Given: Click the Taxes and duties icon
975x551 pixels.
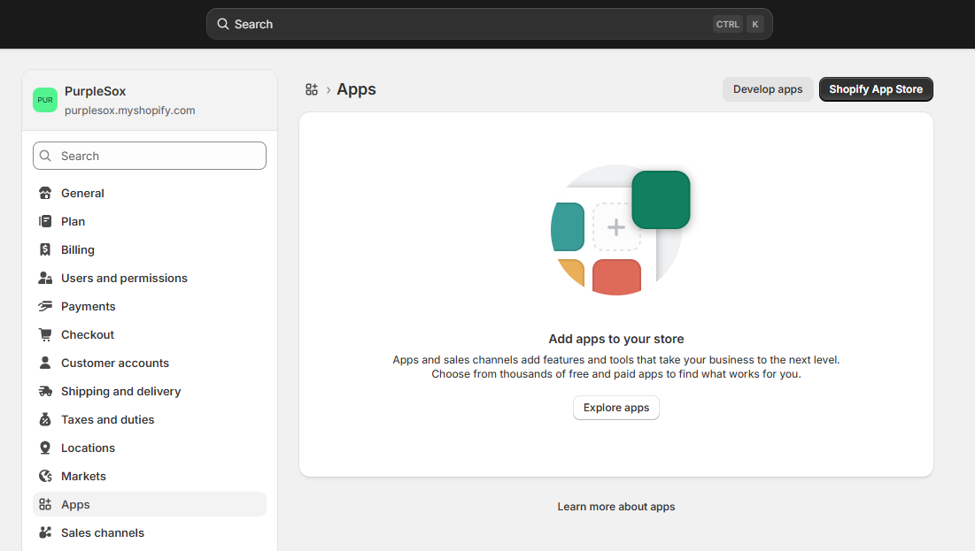Looking at the screenshot, I should pos(45,419).
